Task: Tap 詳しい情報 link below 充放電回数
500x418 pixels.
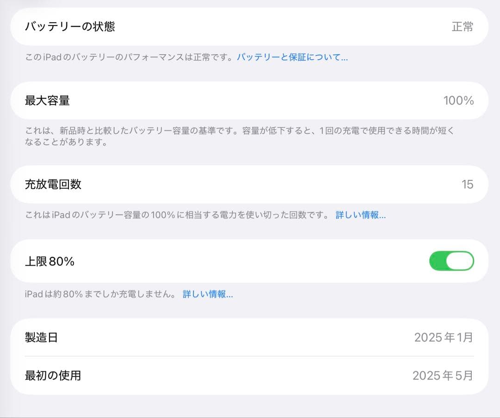Action: (x=361, y=215)
